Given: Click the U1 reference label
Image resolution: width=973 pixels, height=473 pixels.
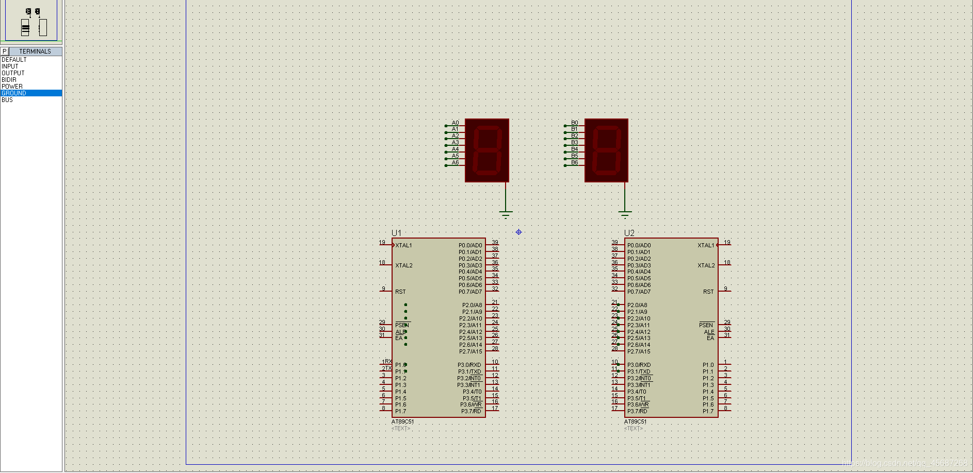Looking at the screenshot, I should (x=396, y=233).
